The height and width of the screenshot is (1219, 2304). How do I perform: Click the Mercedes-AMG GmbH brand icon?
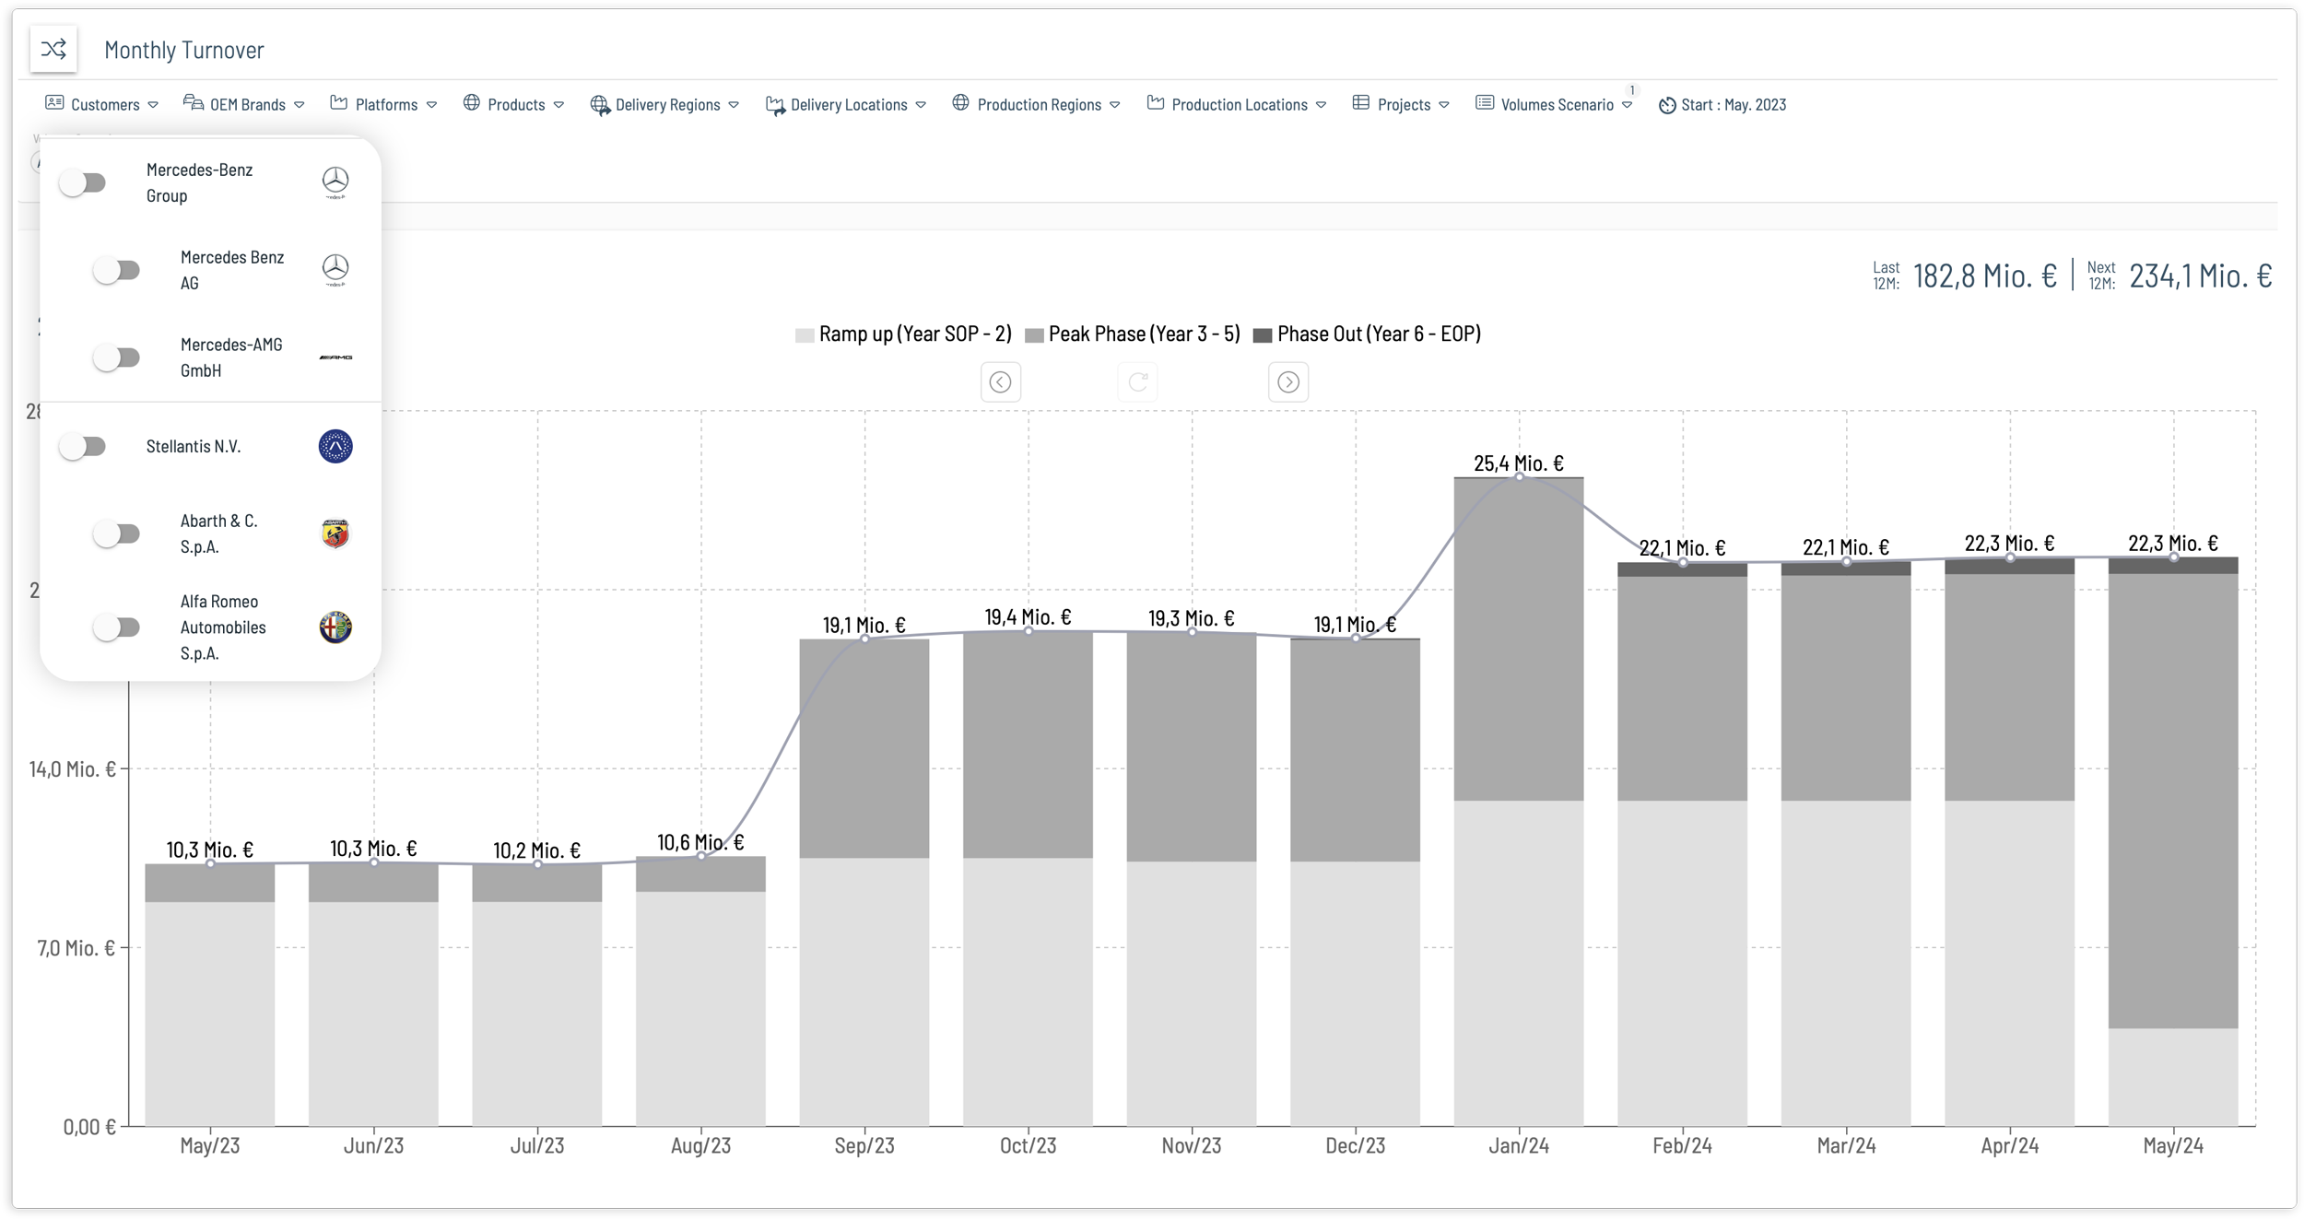pos(336,357)
